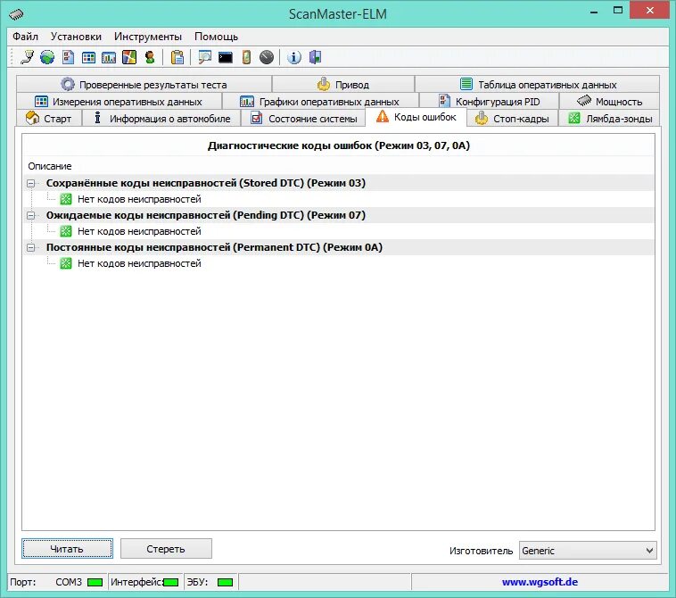Open the blue info icon
This screenshot has height=598, width=676.
[294, 57]
